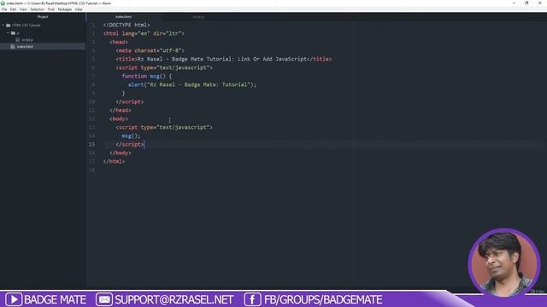Click the script.js file icon in tree
Viewport: 547px width, 307px height.
point(18,40)
